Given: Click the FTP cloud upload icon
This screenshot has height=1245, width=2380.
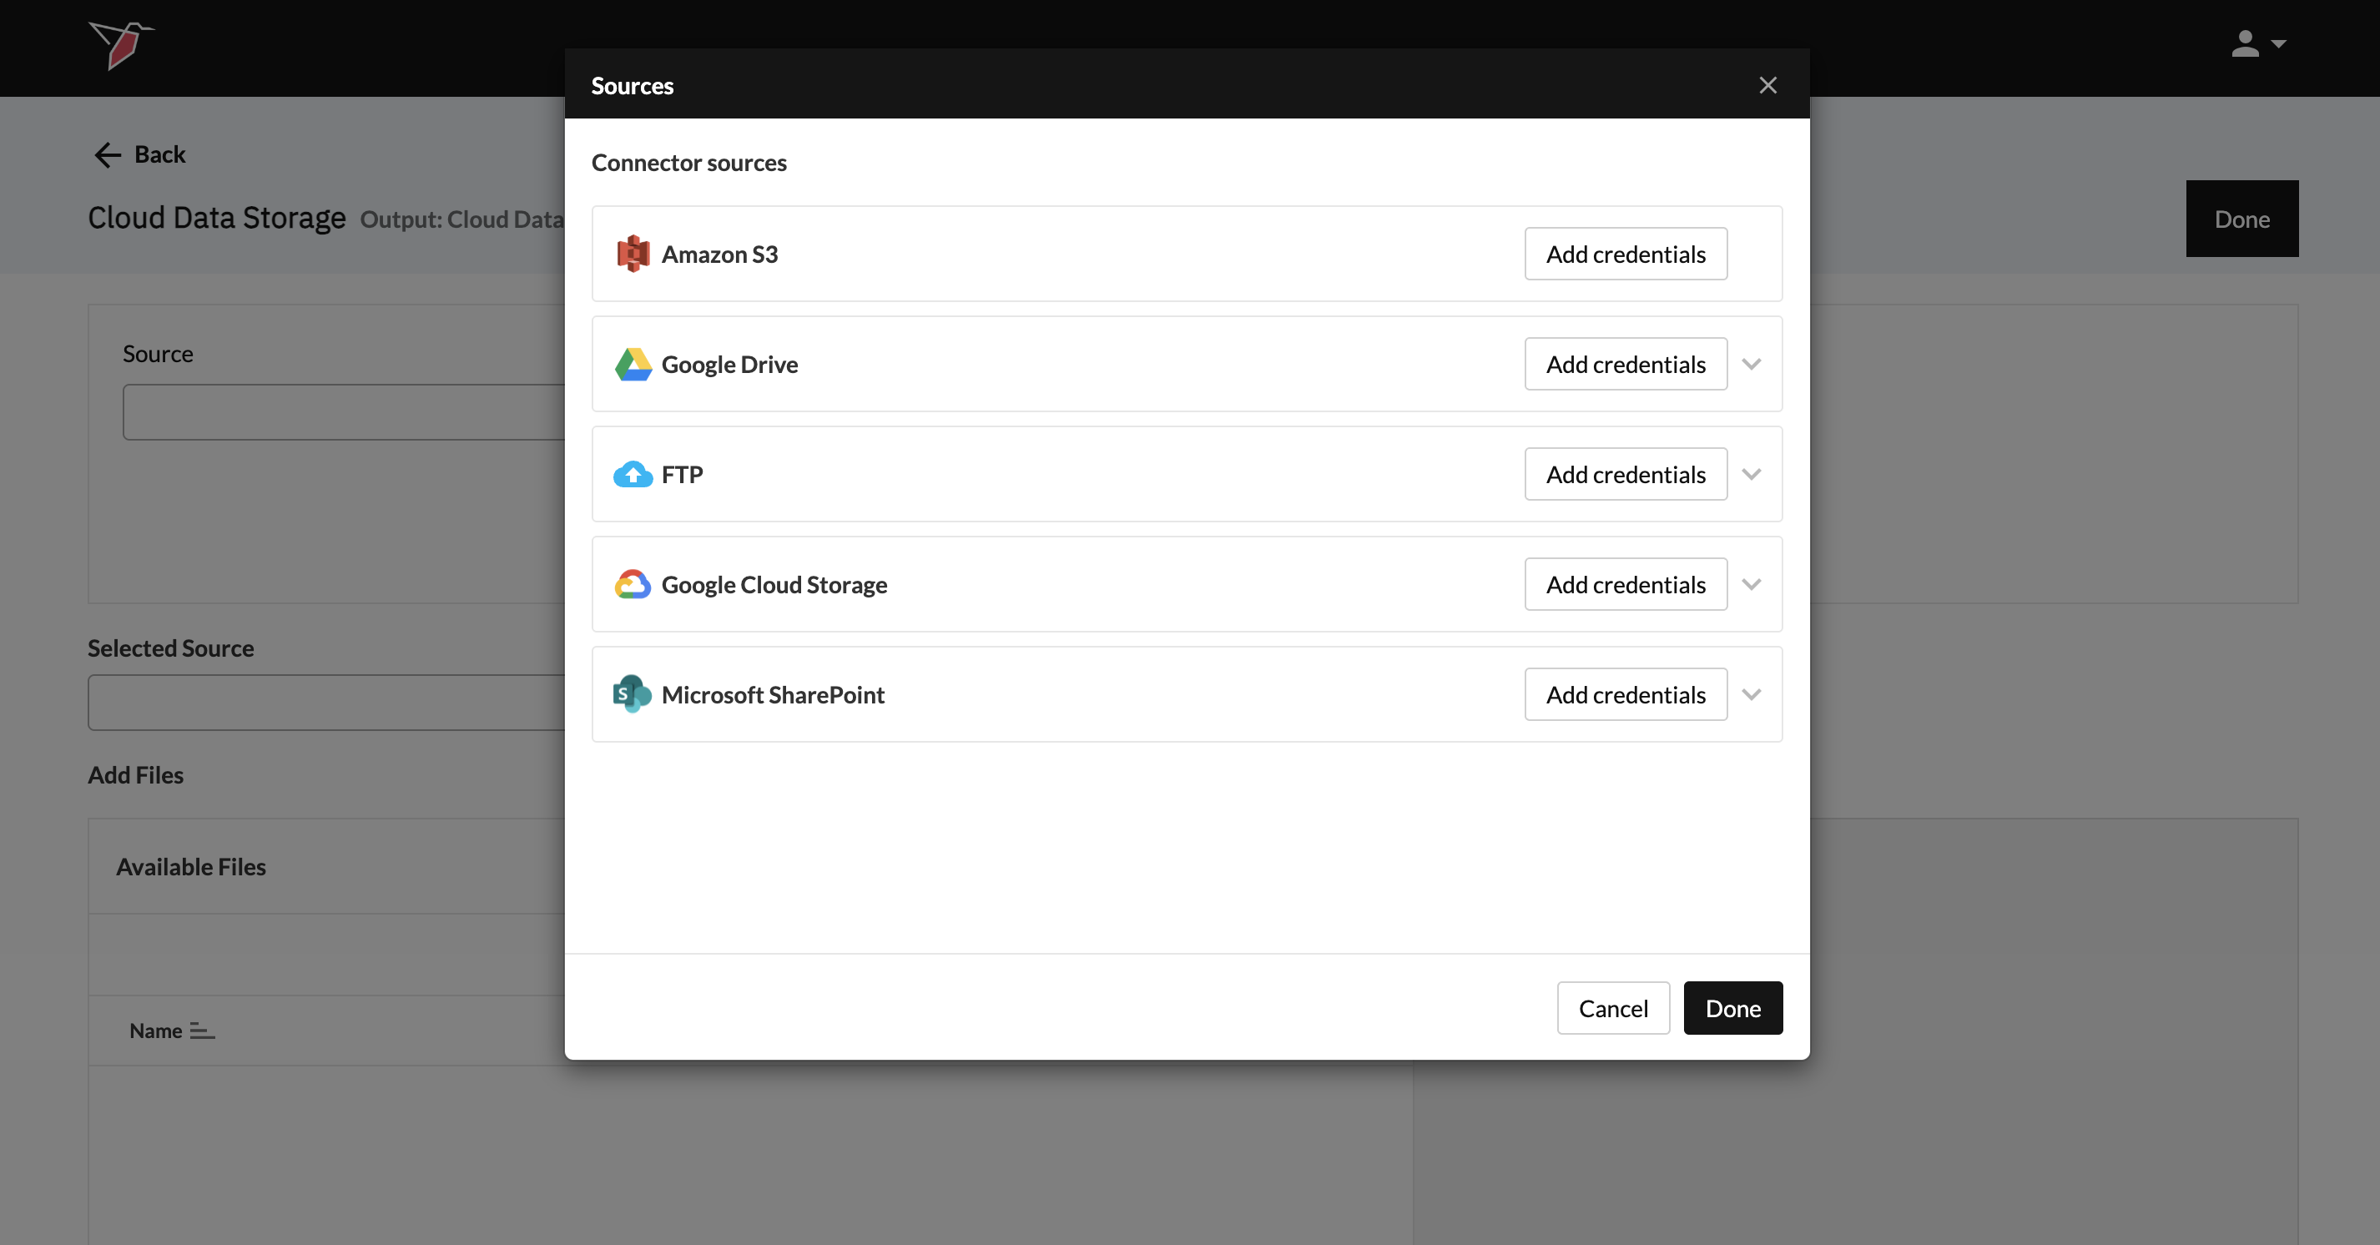Looking at the screenshot, I should click(633, 475).
